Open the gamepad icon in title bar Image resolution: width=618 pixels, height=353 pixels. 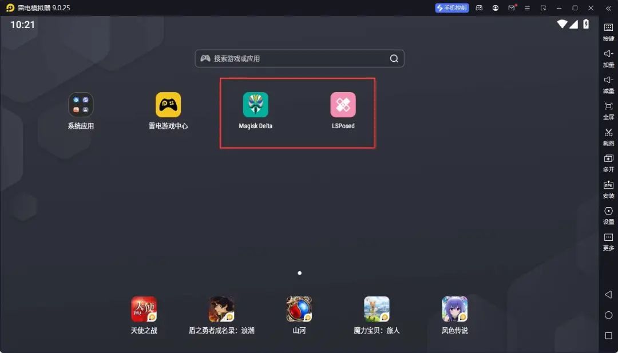click(x=480, y=8)
